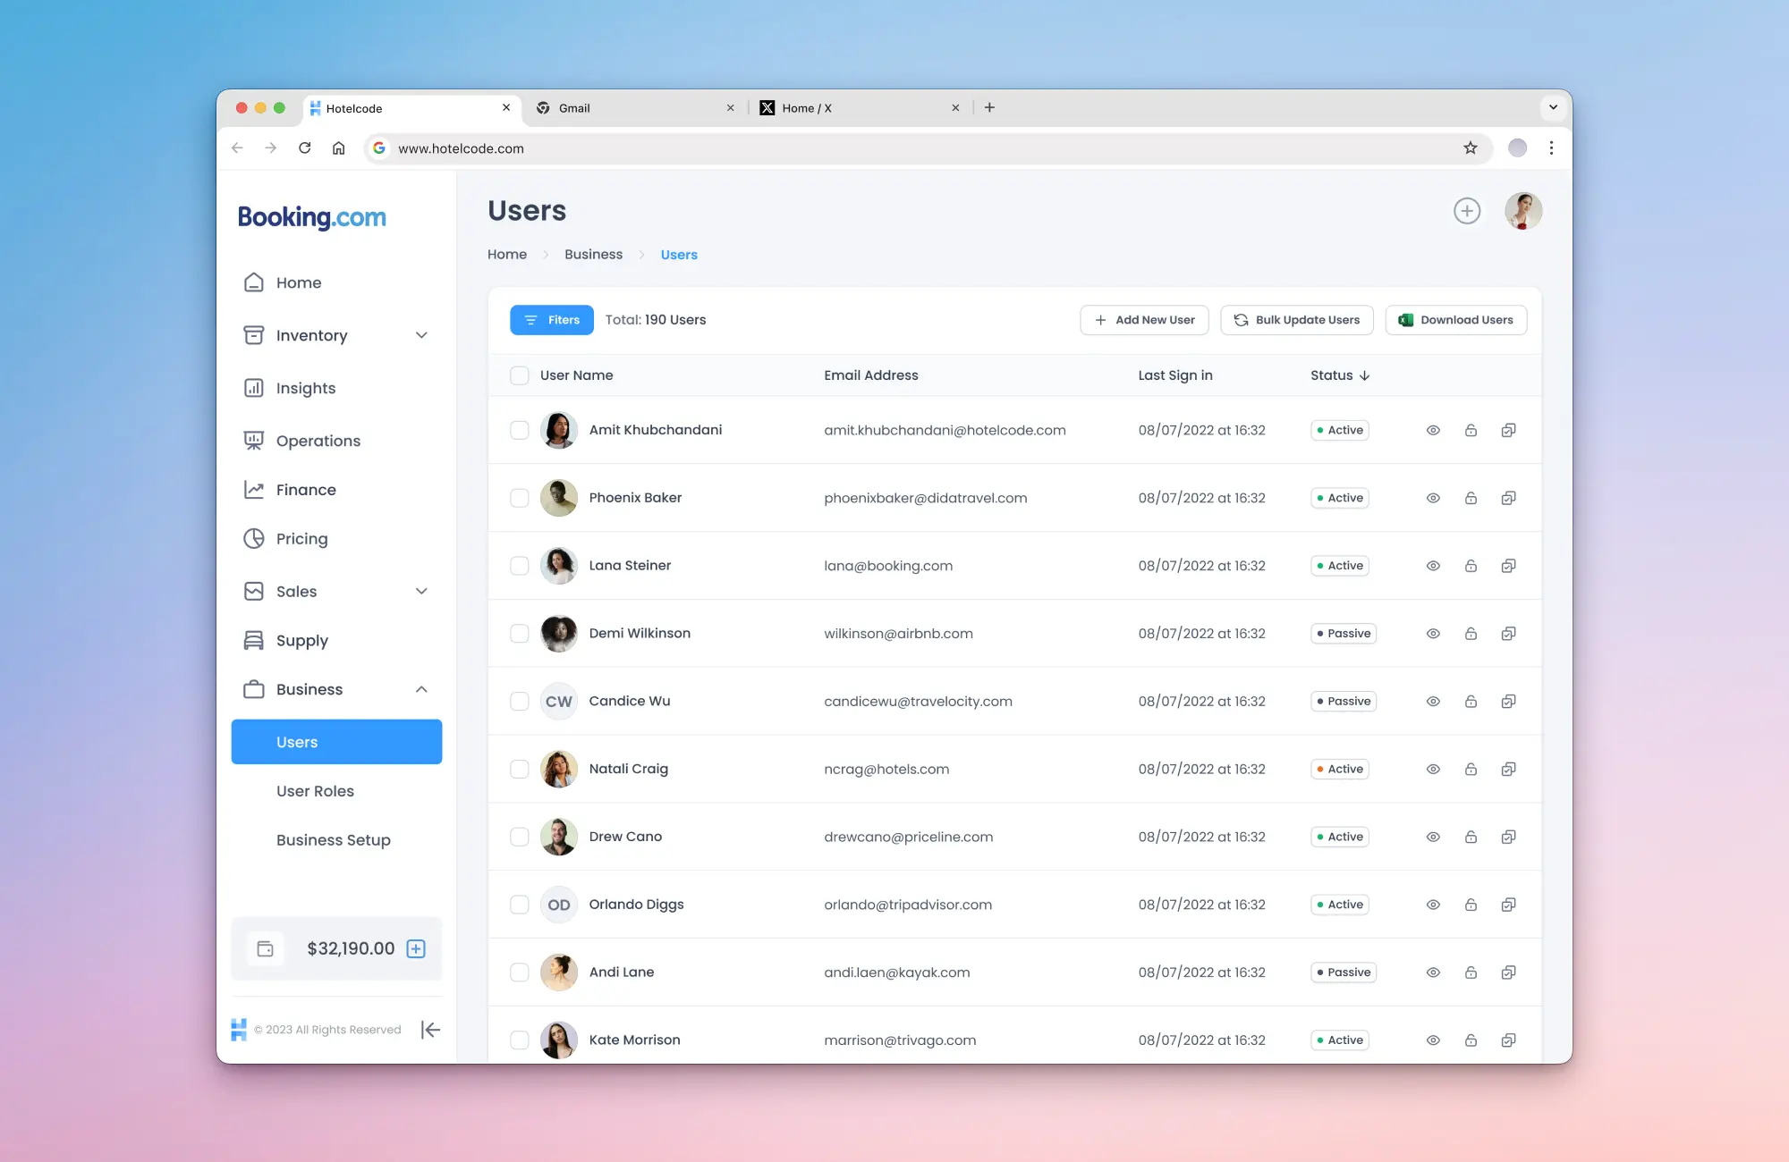This screenshot has height=1162, width=1789.
Task: Click the Add New User button
Action: pos(1144,320)
